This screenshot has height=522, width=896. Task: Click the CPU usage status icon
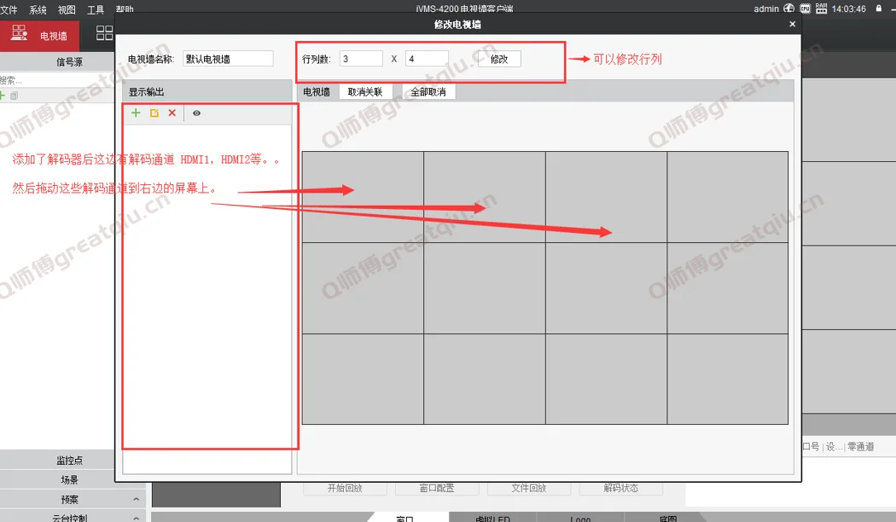[x=805, y=9]
